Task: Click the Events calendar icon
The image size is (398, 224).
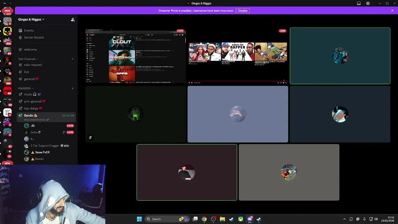Action: click(x=20, y=30)
